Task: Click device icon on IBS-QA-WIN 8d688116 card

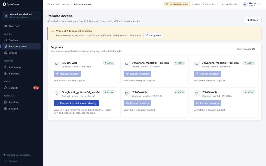Action: coord(57,64)
